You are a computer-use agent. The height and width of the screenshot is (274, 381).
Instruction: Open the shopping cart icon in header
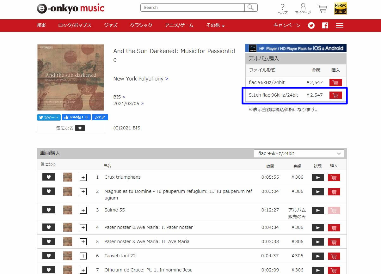(x=322, y=9)
